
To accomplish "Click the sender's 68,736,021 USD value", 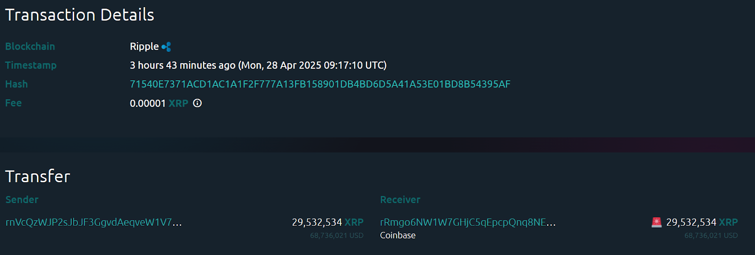I will tap(336, 235).
